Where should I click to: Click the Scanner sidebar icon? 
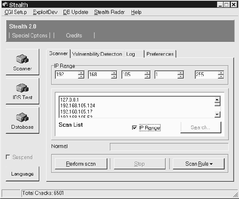22,62
